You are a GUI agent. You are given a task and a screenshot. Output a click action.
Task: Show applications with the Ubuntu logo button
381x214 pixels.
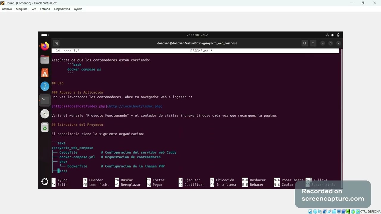click(x=45, y=182)
